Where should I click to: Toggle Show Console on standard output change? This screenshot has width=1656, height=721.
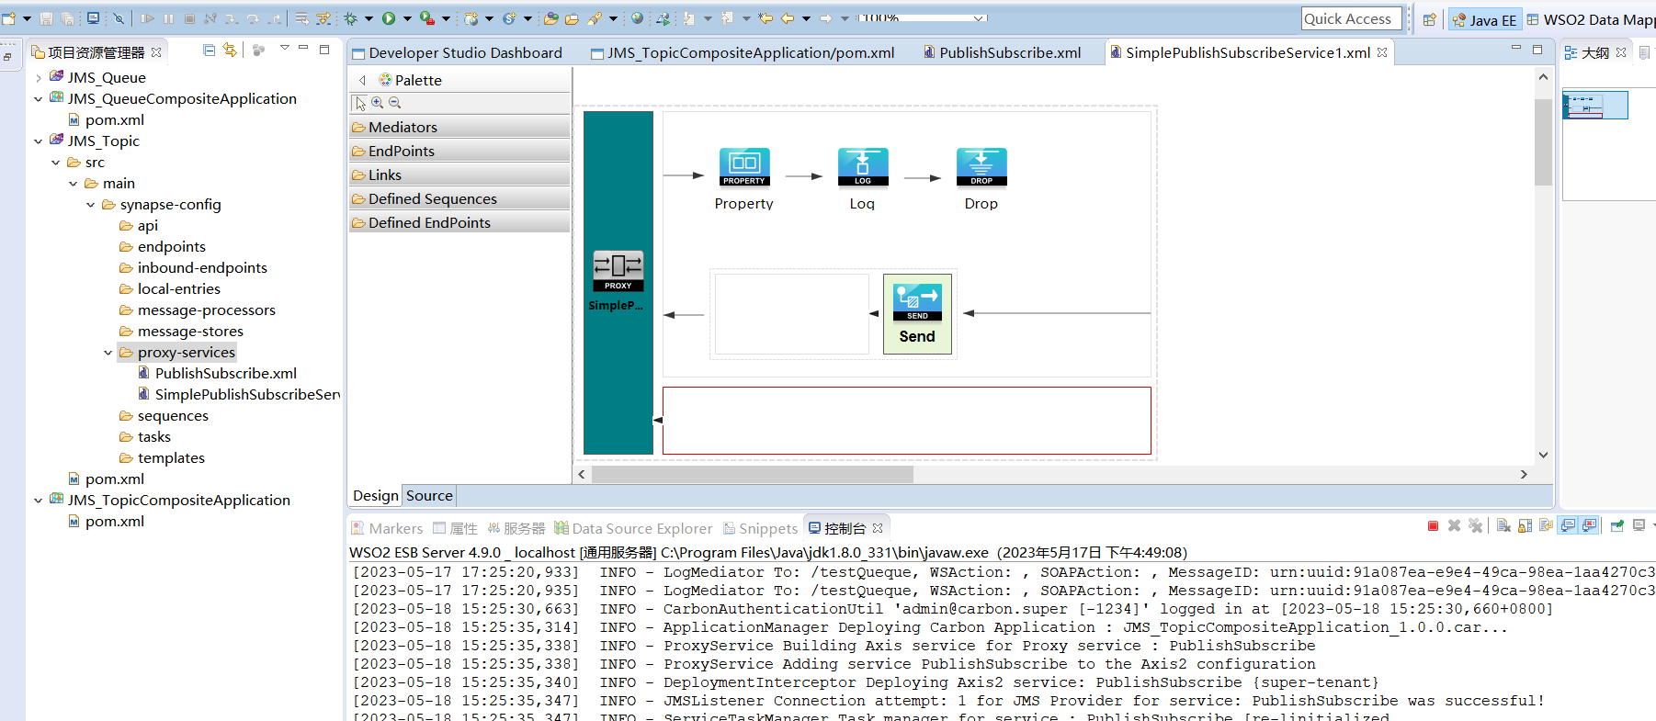[1568, 525]
